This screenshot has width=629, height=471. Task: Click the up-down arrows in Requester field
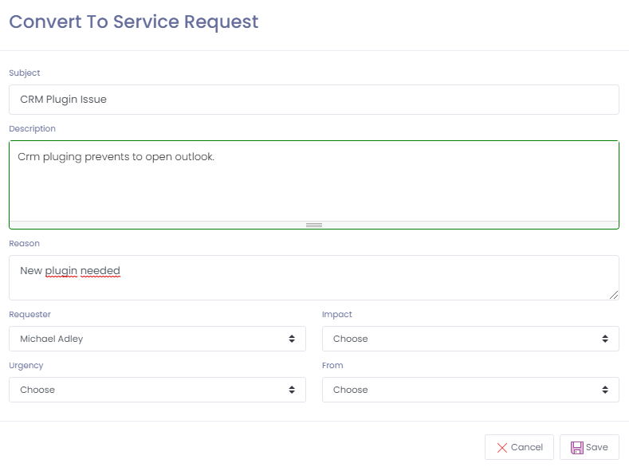(292, 339)
